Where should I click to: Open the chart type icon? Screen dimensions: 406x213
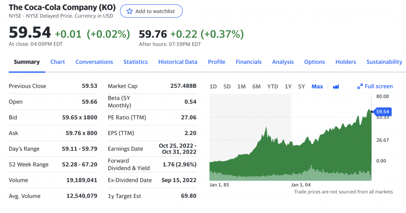pyautogui.click(x=336, y=86)
